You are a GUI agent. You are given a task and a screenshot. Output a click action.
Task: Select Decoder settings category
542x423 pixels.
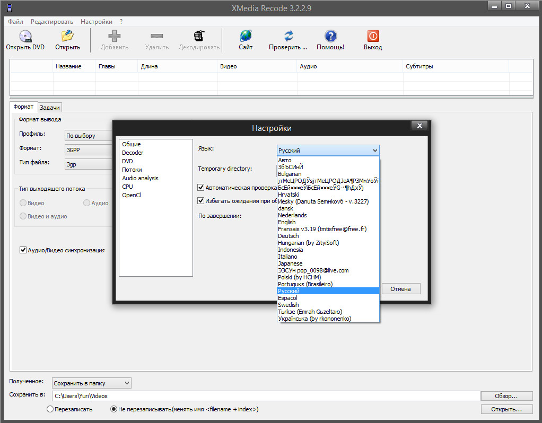click(133, 153)
